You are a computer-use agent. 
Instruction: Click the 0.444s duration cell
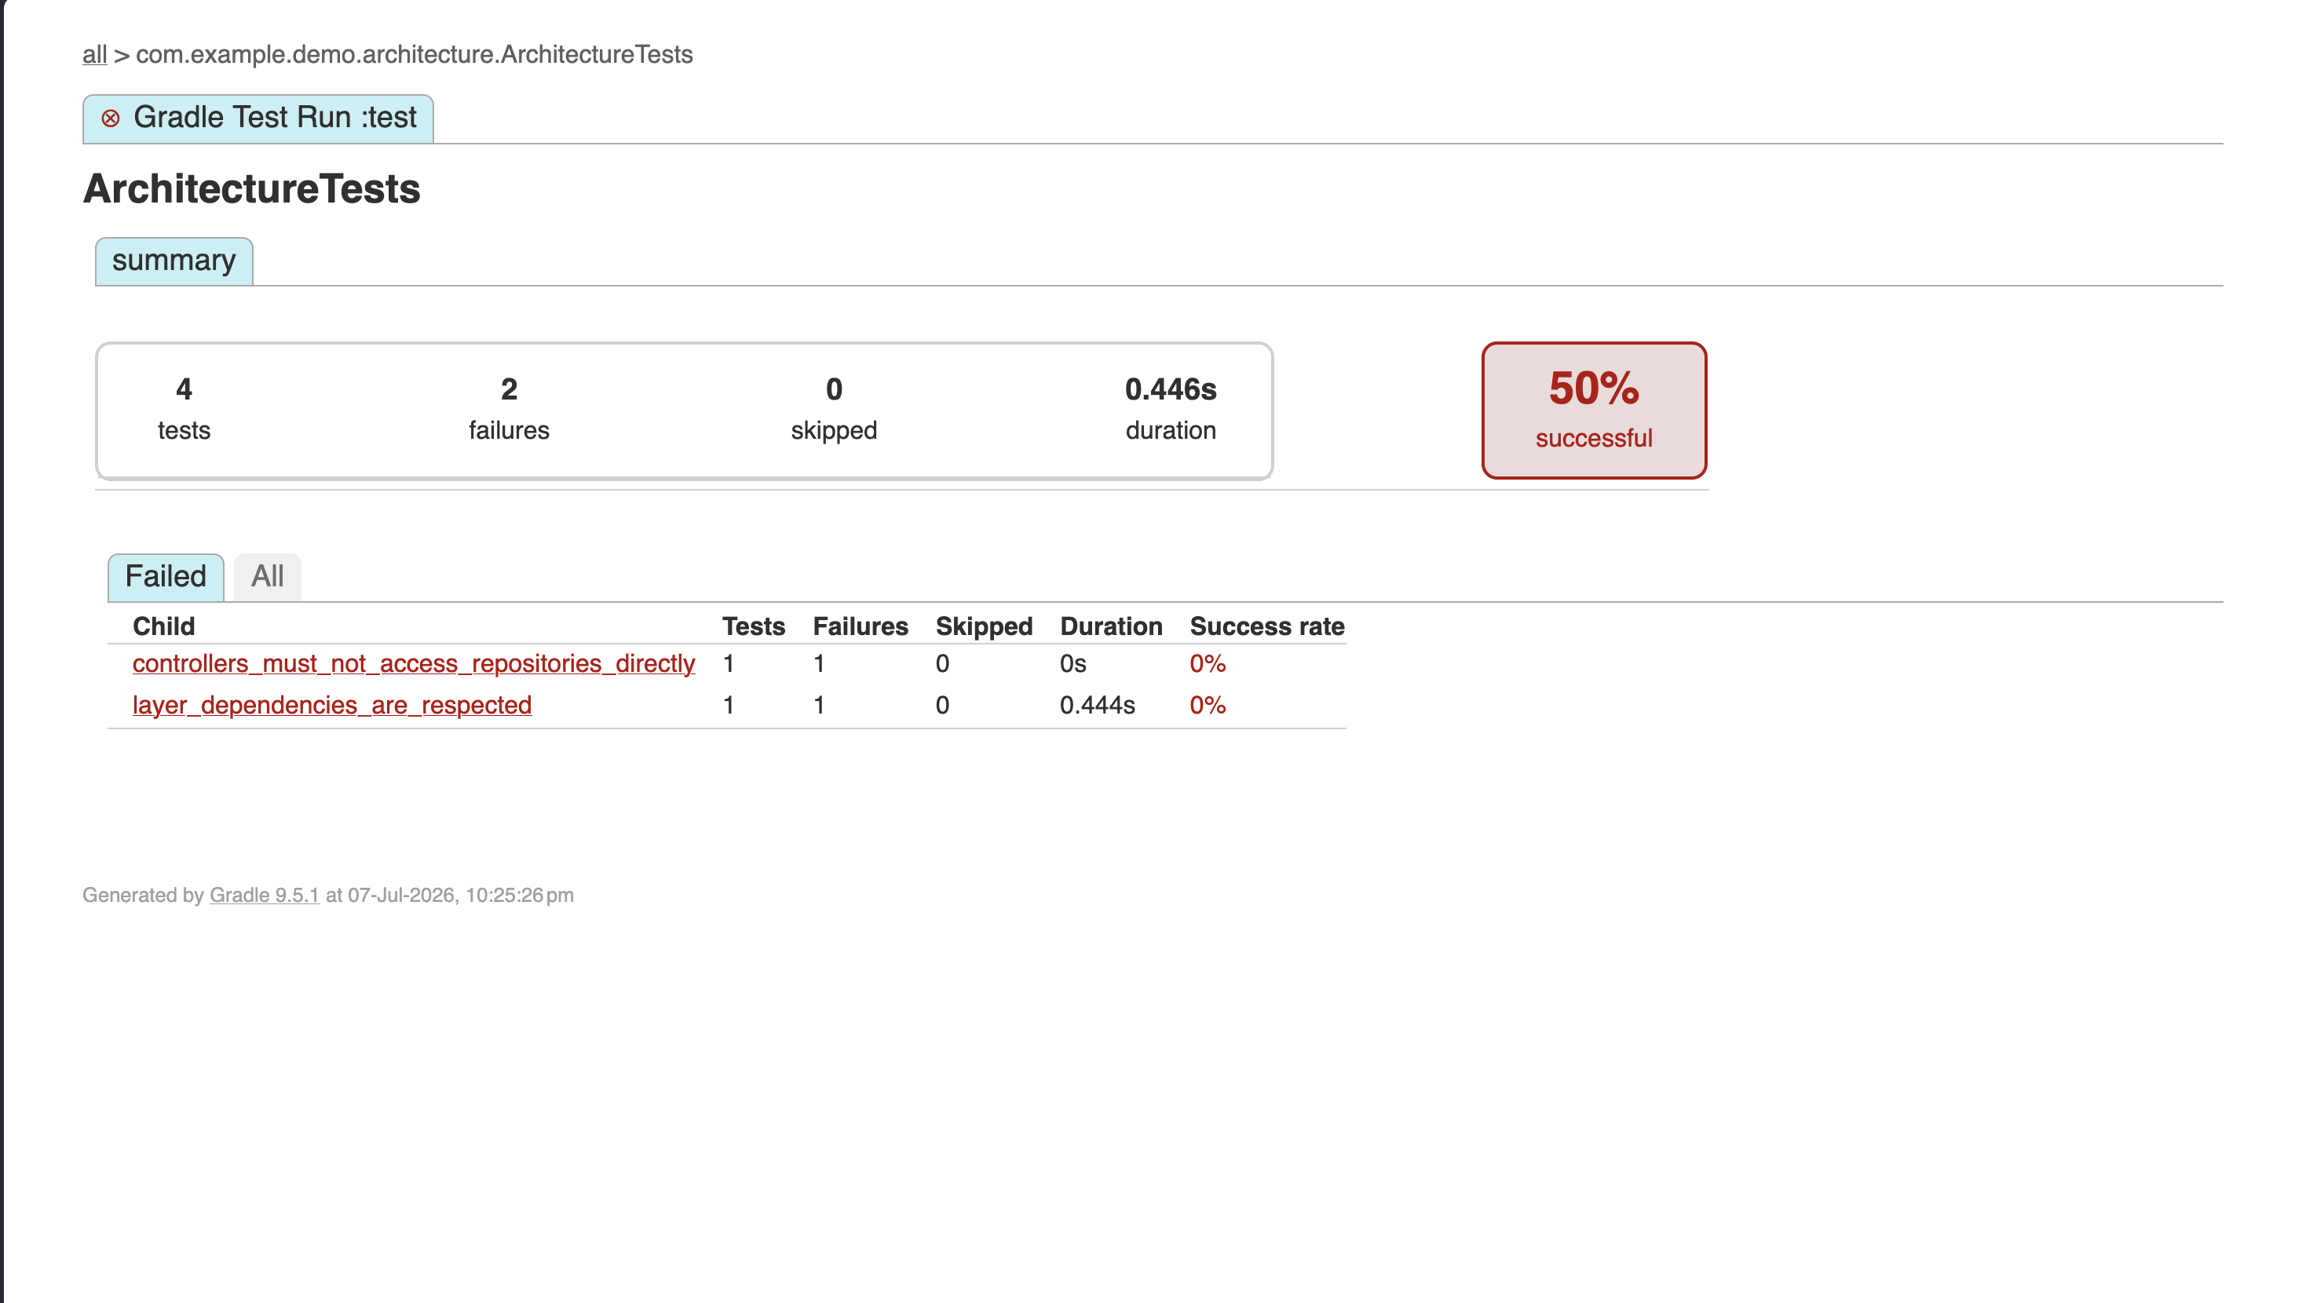1098,705
